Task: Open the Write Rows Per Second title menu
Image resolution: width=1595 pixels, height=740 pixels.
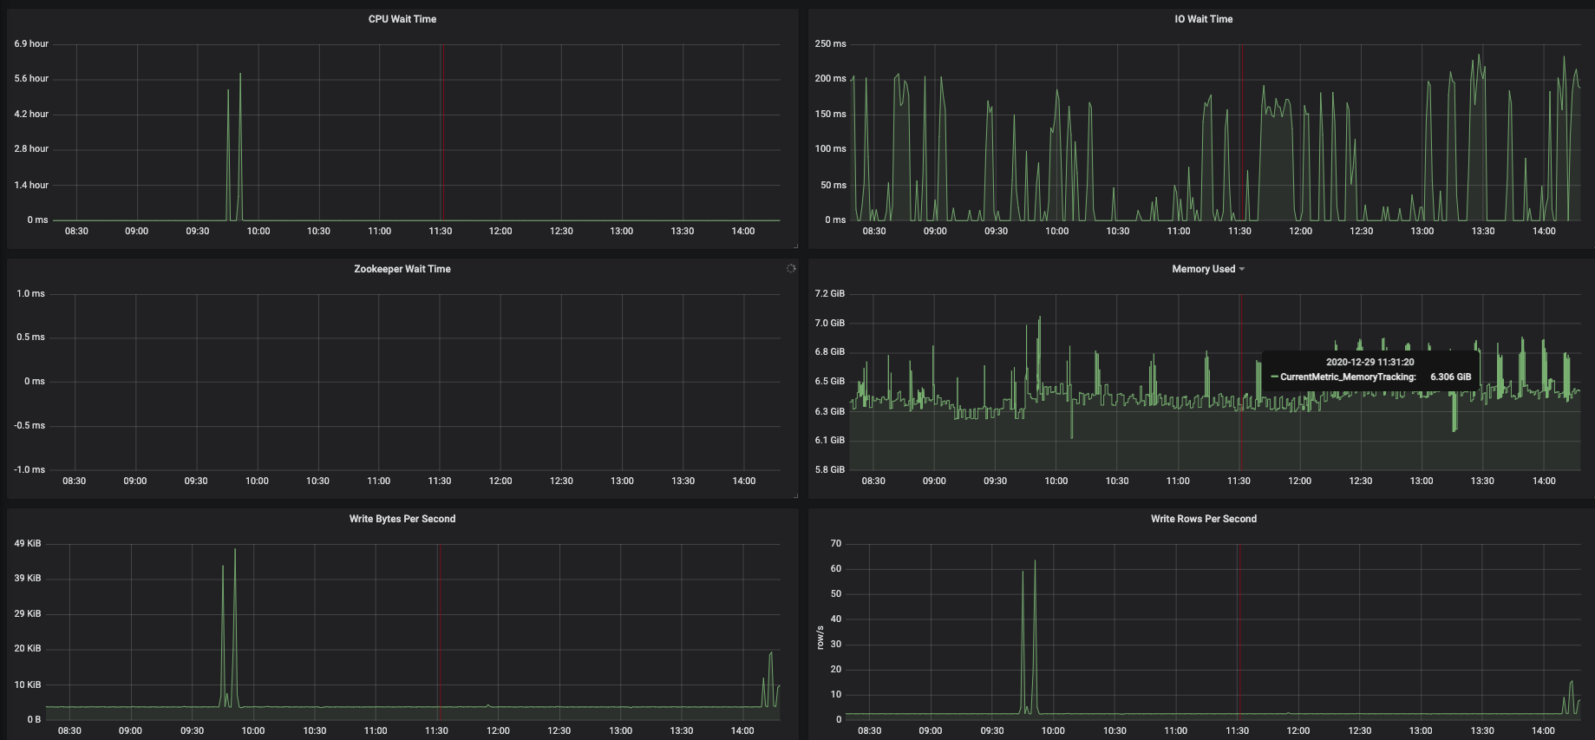Action: click(1203, 519)
